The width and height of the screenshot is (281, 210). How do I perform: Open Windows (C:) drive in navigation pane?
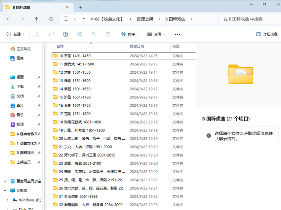(27, 200)
